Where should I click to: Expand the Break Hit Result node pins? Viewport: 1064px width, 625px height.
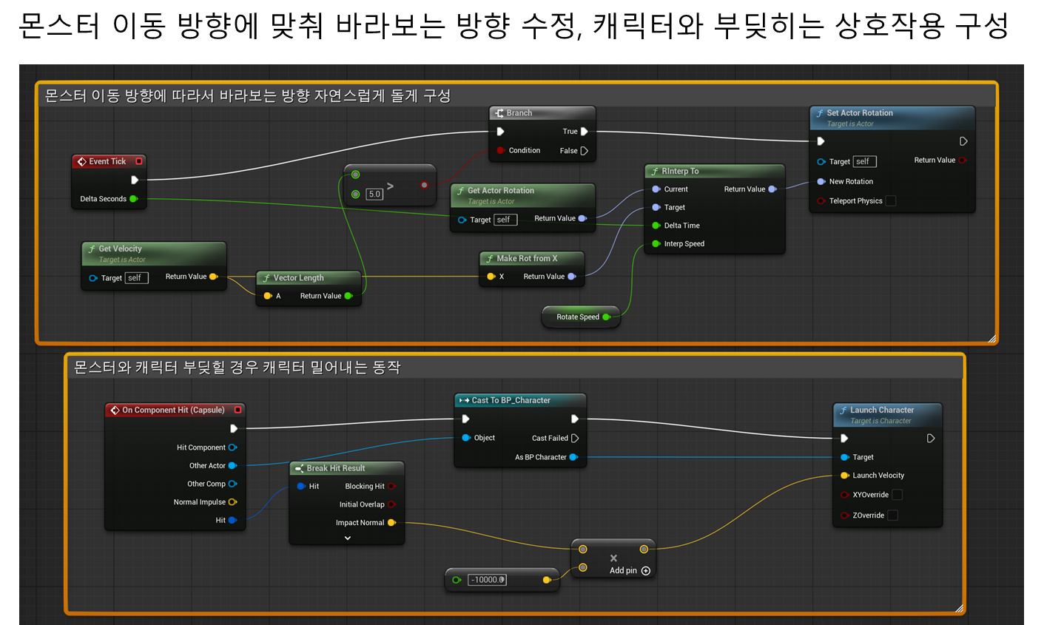click(x=348, y=538)
